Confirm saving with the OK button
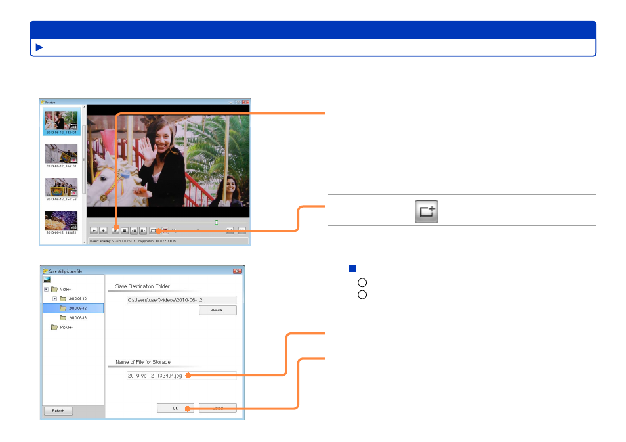Screen dimensions: 626x442 [x=175, y=408]
